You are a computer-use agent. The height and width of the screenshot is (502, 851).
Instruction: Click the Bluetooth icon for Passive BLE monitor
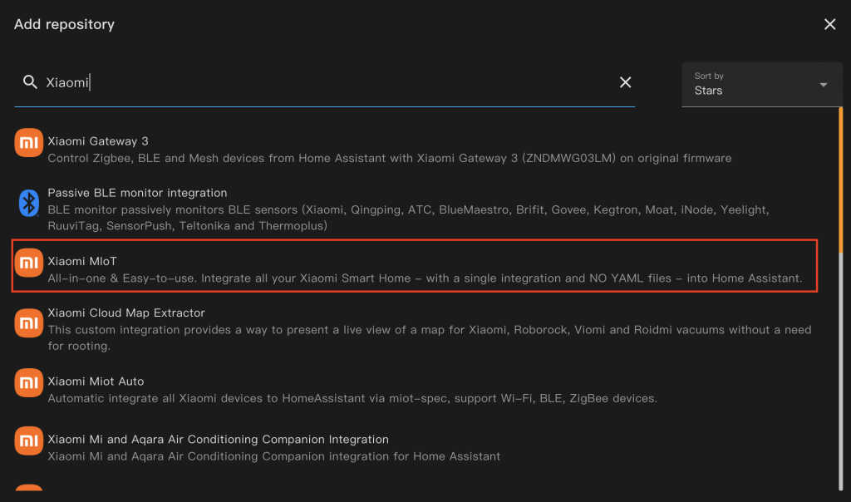click(x=29, y=203)
